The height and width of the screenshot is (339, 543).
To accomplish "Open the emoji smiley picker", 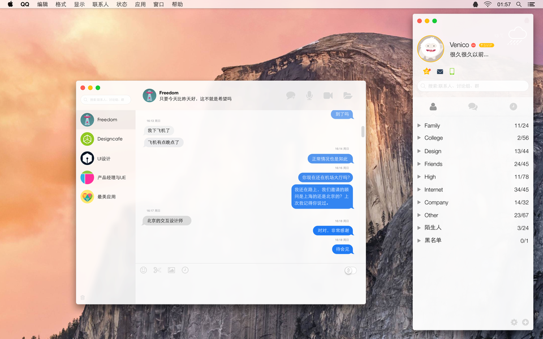I will coord(143,270).
